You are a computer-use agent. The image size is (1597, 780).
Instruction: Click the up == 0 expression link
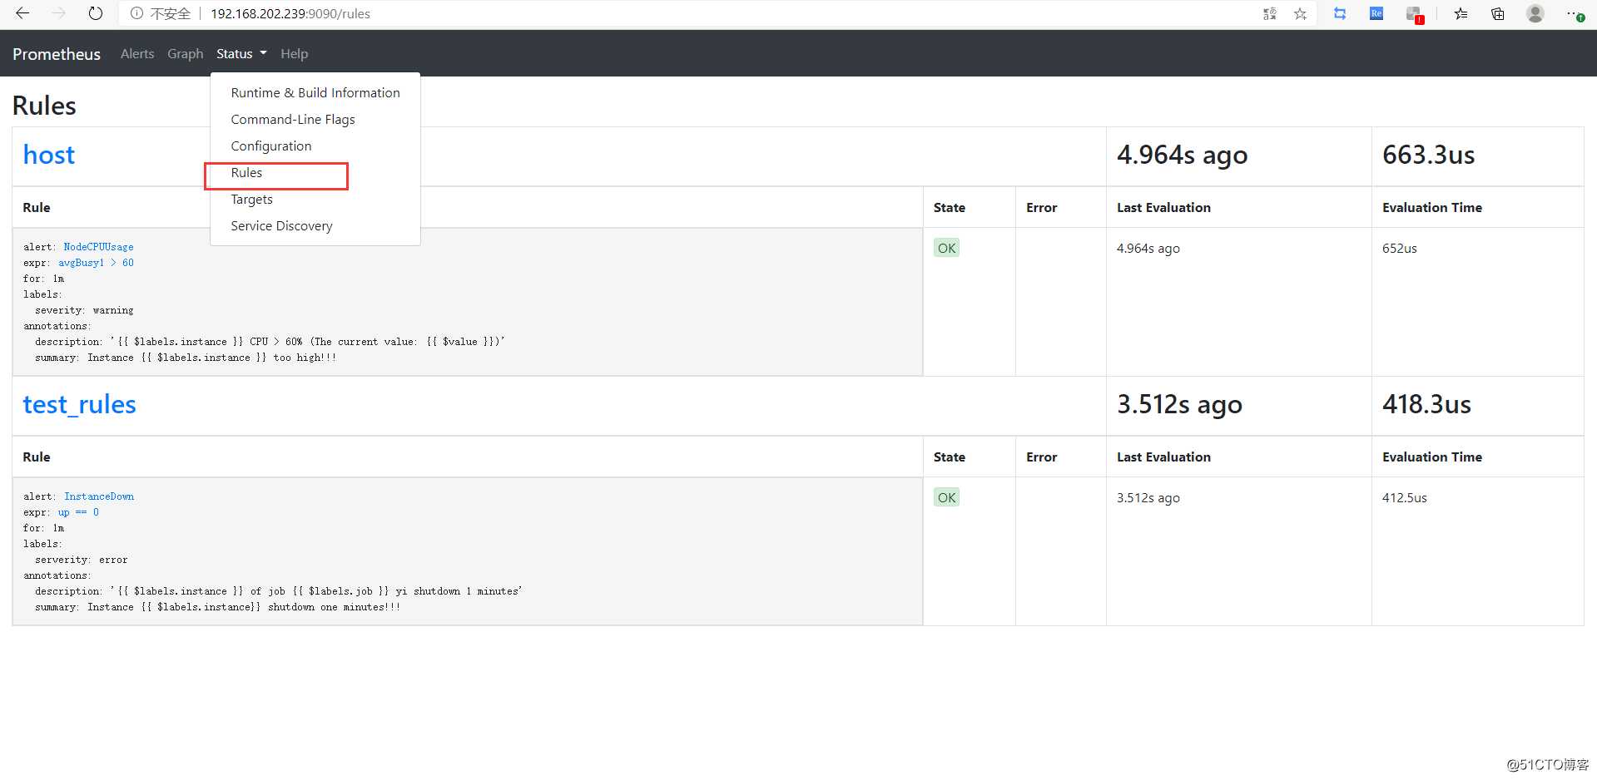(78, 512)
